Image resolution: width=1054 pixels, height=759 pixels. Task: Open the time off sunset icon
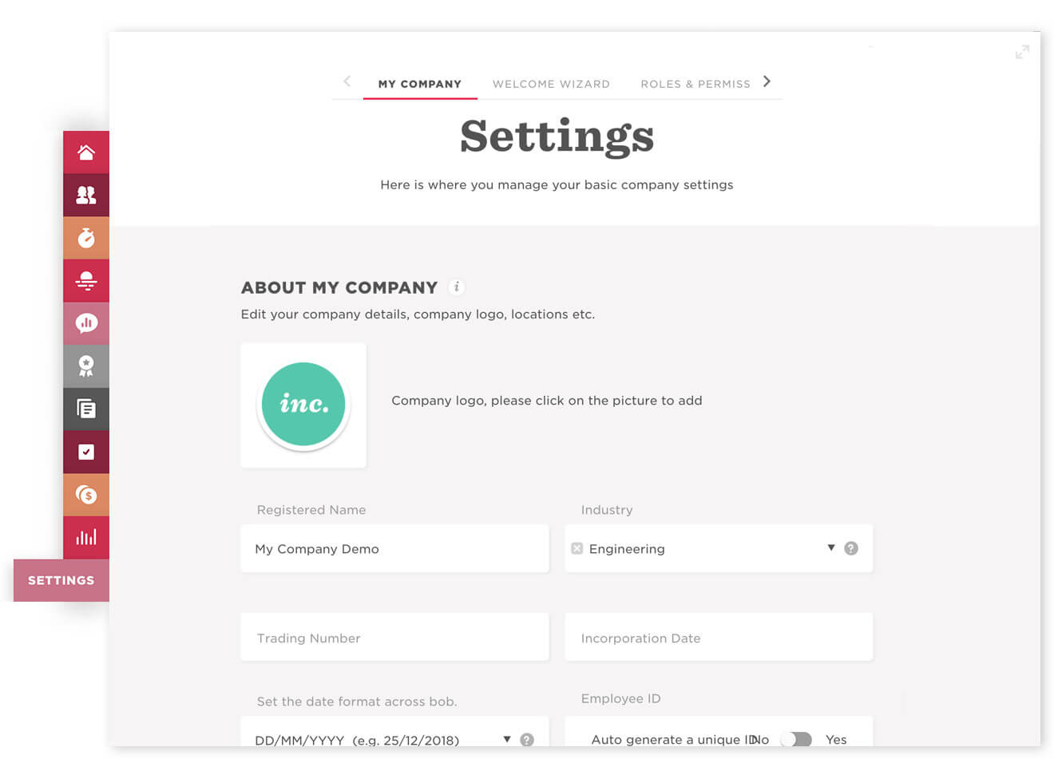[x=86, y=281]
